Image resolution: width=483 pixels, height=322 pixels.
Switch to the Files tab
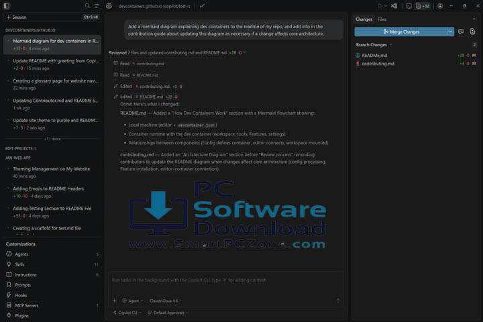[382, 19]
